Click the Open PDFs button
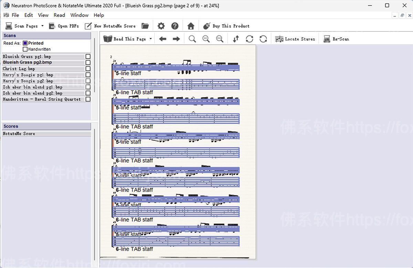Image resolution: width=413 pixels, height=268 pixels. point(64,26)
